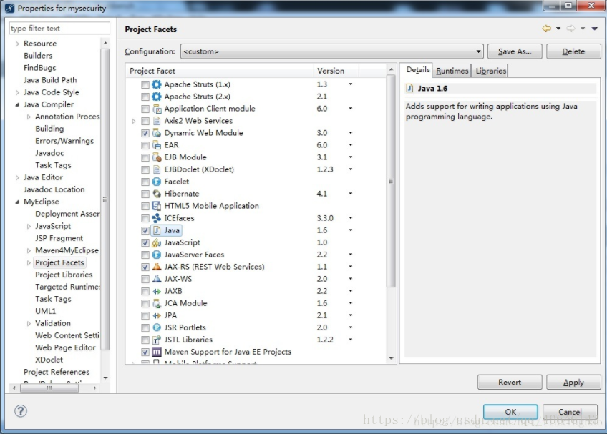
Task: Click the Application Client module icon
Action: (x=156, y=109)
